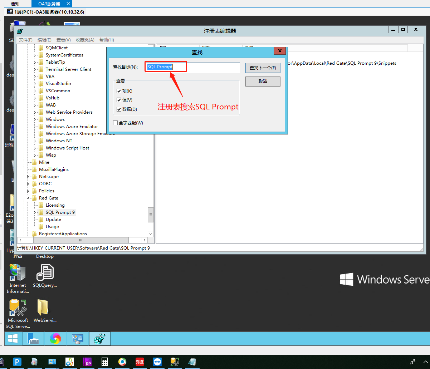
Task: Click the tree horizontal scrollbar thumb
Action: click(x=81, y=240)
